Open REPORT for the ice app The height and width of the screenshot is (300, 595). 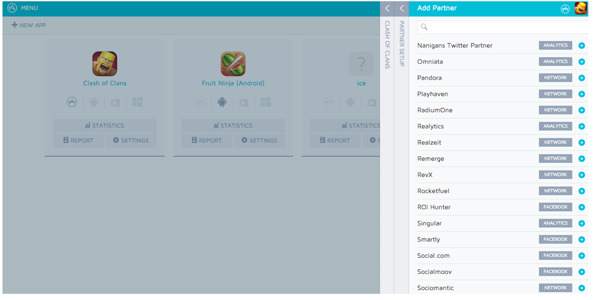pos(335,140)
